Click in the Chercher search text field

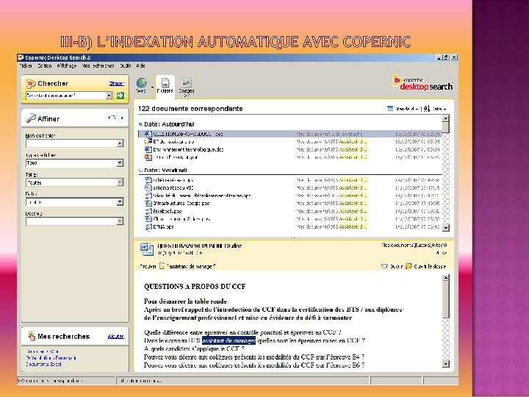point(66,96)
